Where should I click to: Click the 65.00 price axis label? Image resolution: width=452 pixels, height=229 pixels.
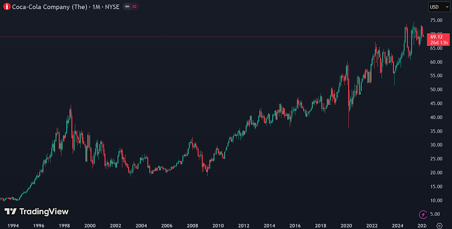(436, 48)
